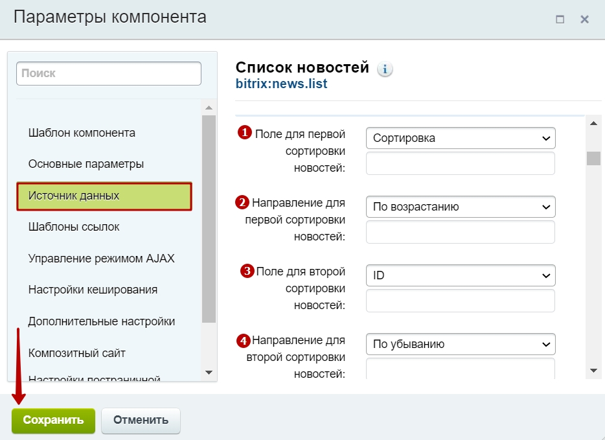
Task: Click the Поиск search field
Action: tap(109, 74)
